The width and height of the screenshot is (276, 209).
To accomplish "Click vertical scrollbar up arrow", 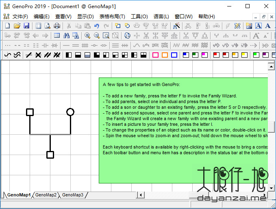I will (271, 67).
